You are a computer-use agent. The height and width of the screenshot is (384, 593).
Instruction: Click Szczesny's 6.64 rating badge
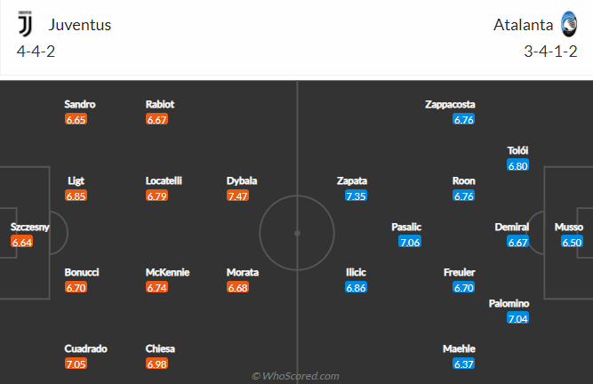pos(22,242)
